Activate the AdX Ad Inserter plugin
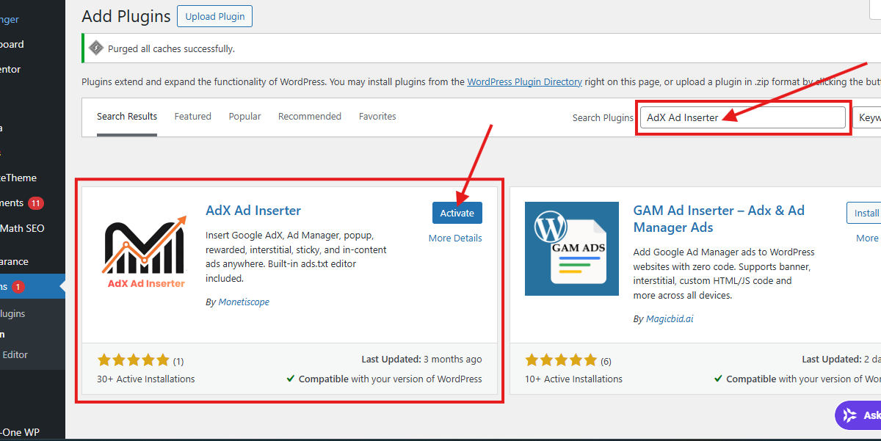Image resolution: width=881 pixels, height=441 pixels. point(457,213)
